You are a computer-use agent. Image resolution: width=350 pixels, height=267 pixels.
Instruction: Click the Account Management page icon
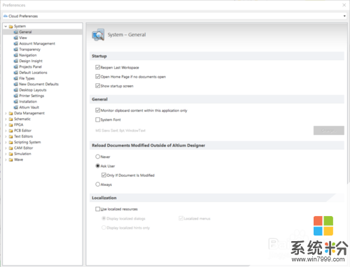tap(16, 43)
